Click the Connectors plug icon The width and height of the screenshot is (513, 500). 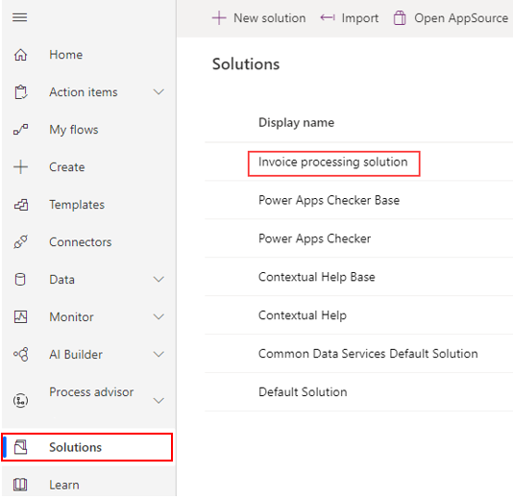point(20,242)
